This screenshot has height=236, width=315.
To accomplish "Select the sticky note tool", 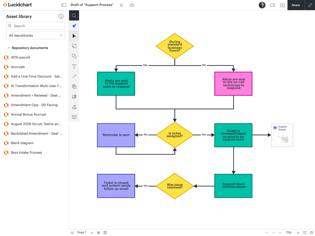I will (x=74, y=46).
